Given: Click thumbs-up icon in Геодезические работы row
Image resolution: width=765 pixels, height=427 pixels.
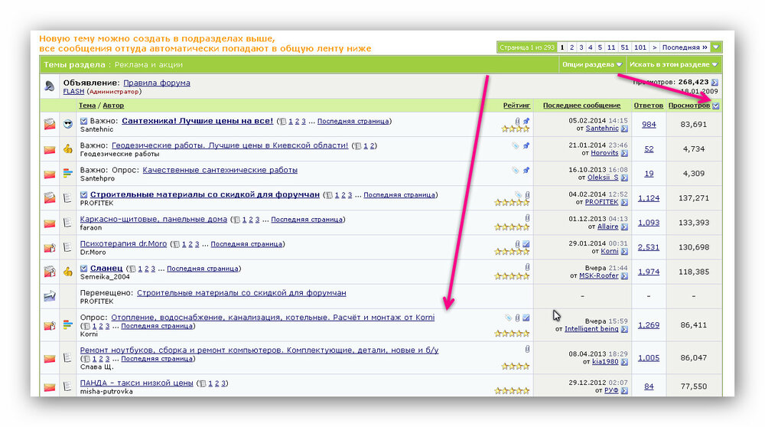Looking at the screenshot, I should [68, 149].
